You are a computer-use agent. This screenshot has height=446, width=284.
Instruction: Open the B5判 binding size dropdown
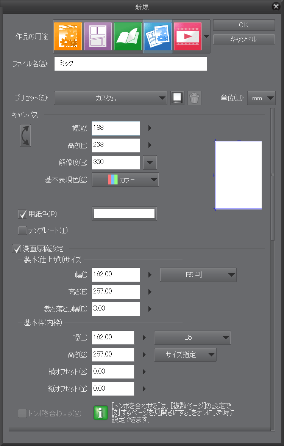[x=198, y=274]
